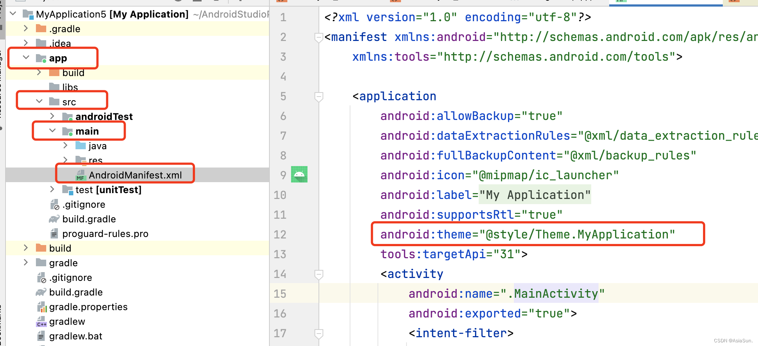This screenshot has width=758, height=346.
Task: Select the app module folder icon
Action: pyautogui.click(x=41, y=58)
